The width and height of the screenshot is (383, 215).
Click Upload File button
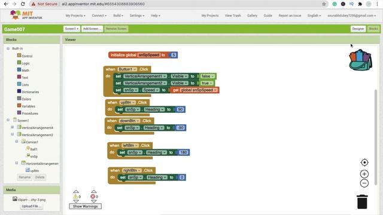(32, 206)
